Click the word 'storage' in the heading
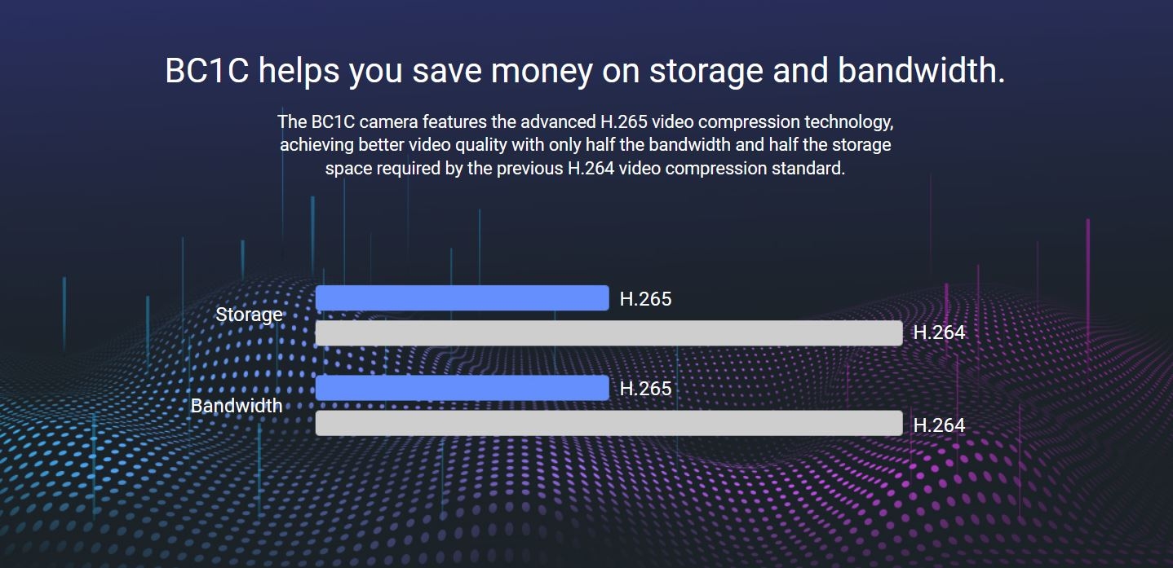 [x=706, y=71]
